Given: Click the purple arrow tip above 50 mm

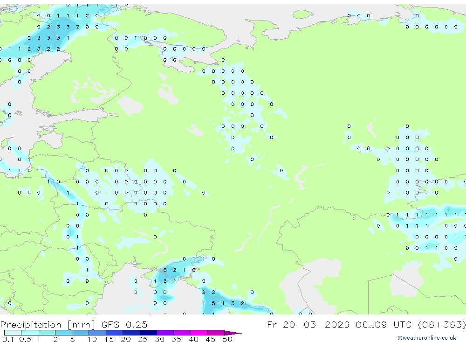Looking at the screenshot, I should click(233, 333).
